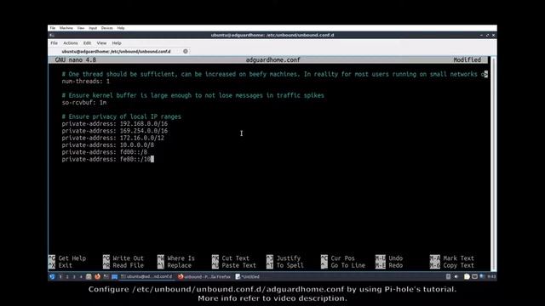
Task: Launch terminal from taskbar quicklaunch icon
Action: (x=106, y=276)
